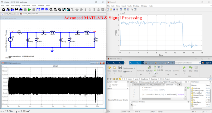Open LTspice settings gear icon
This screenshot has width=212, height=113.
(3, 10)
